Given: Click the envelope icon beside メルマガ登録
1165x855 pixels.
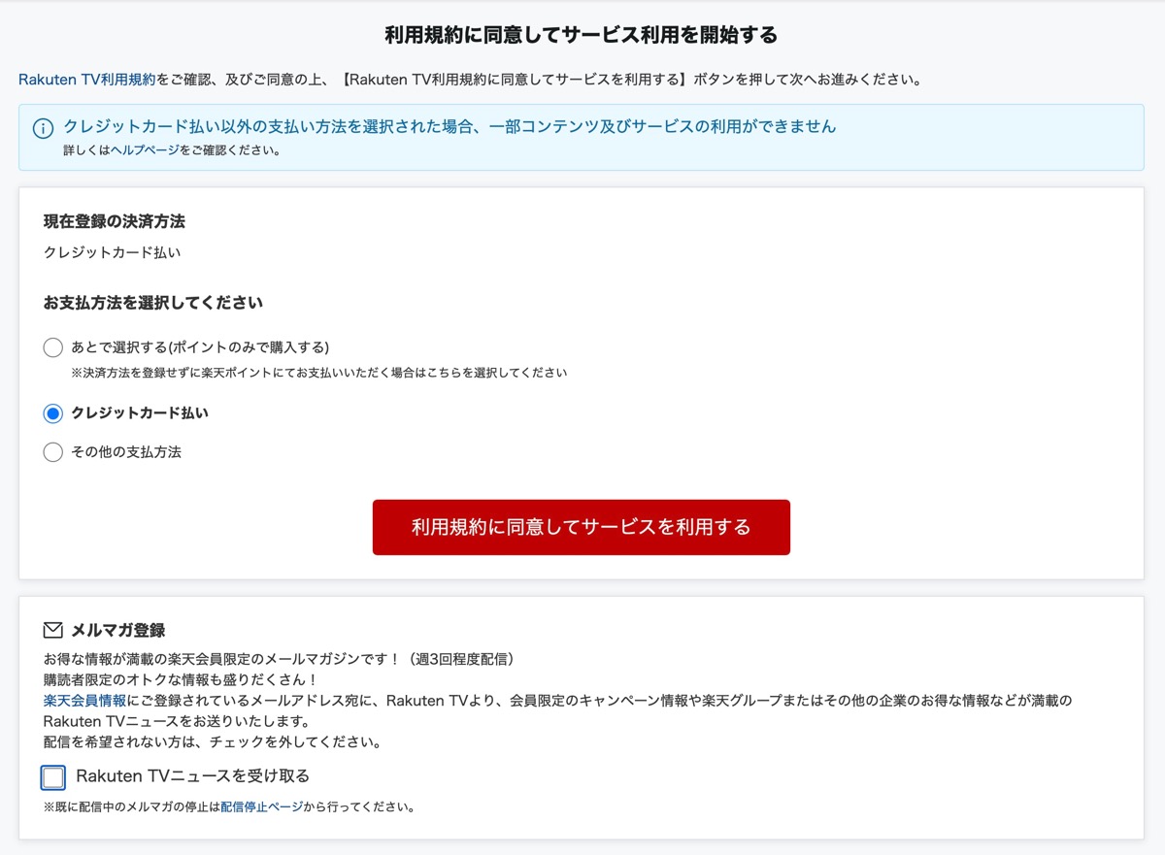Looking at the screenshot, I should coord(53,631).
